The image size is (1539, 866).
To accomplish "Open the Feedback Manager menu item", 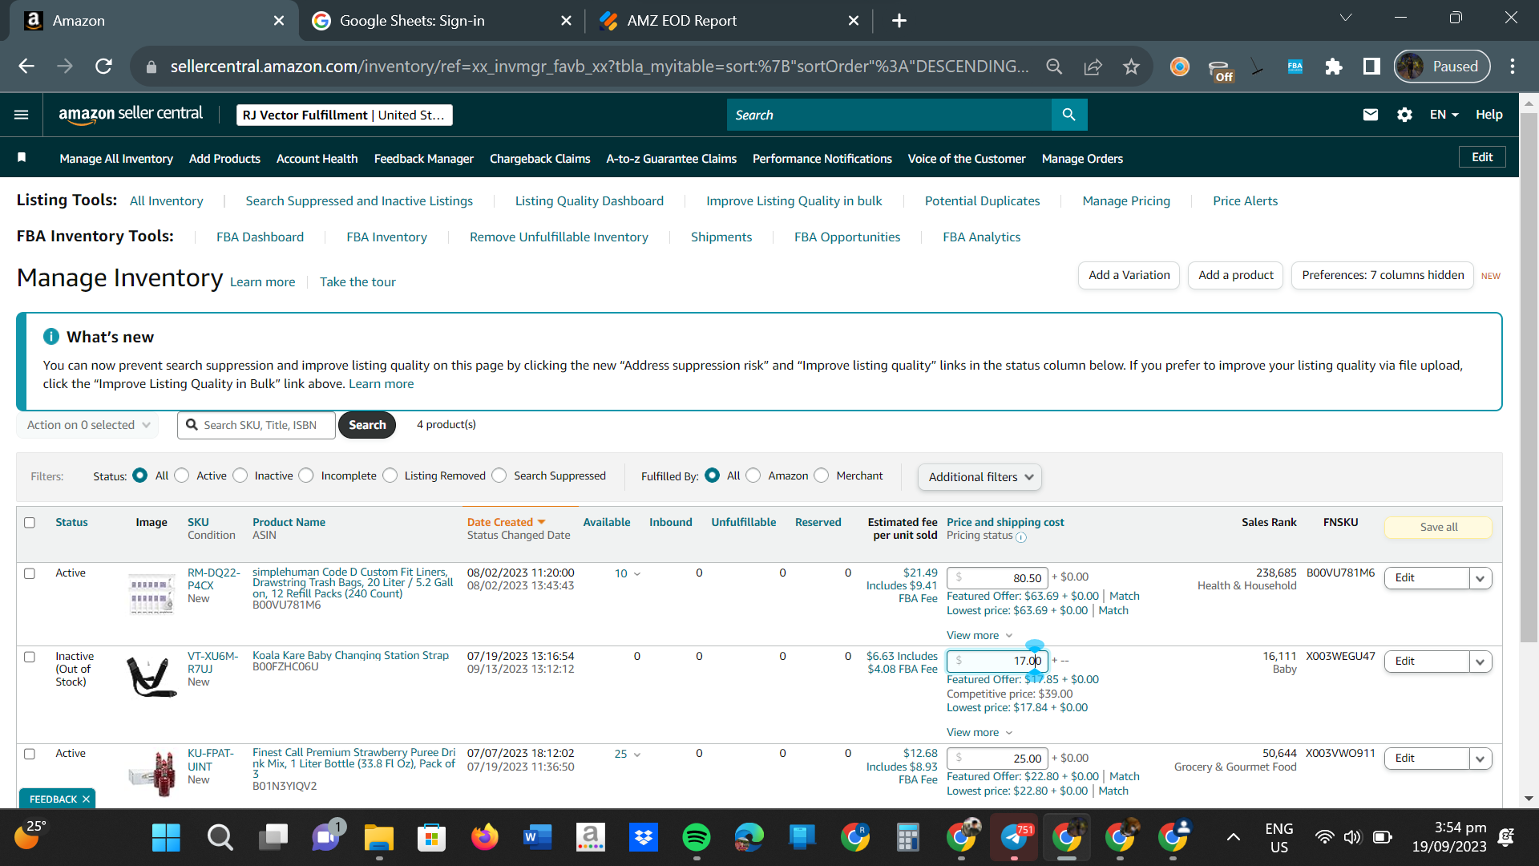I will 424,159.
